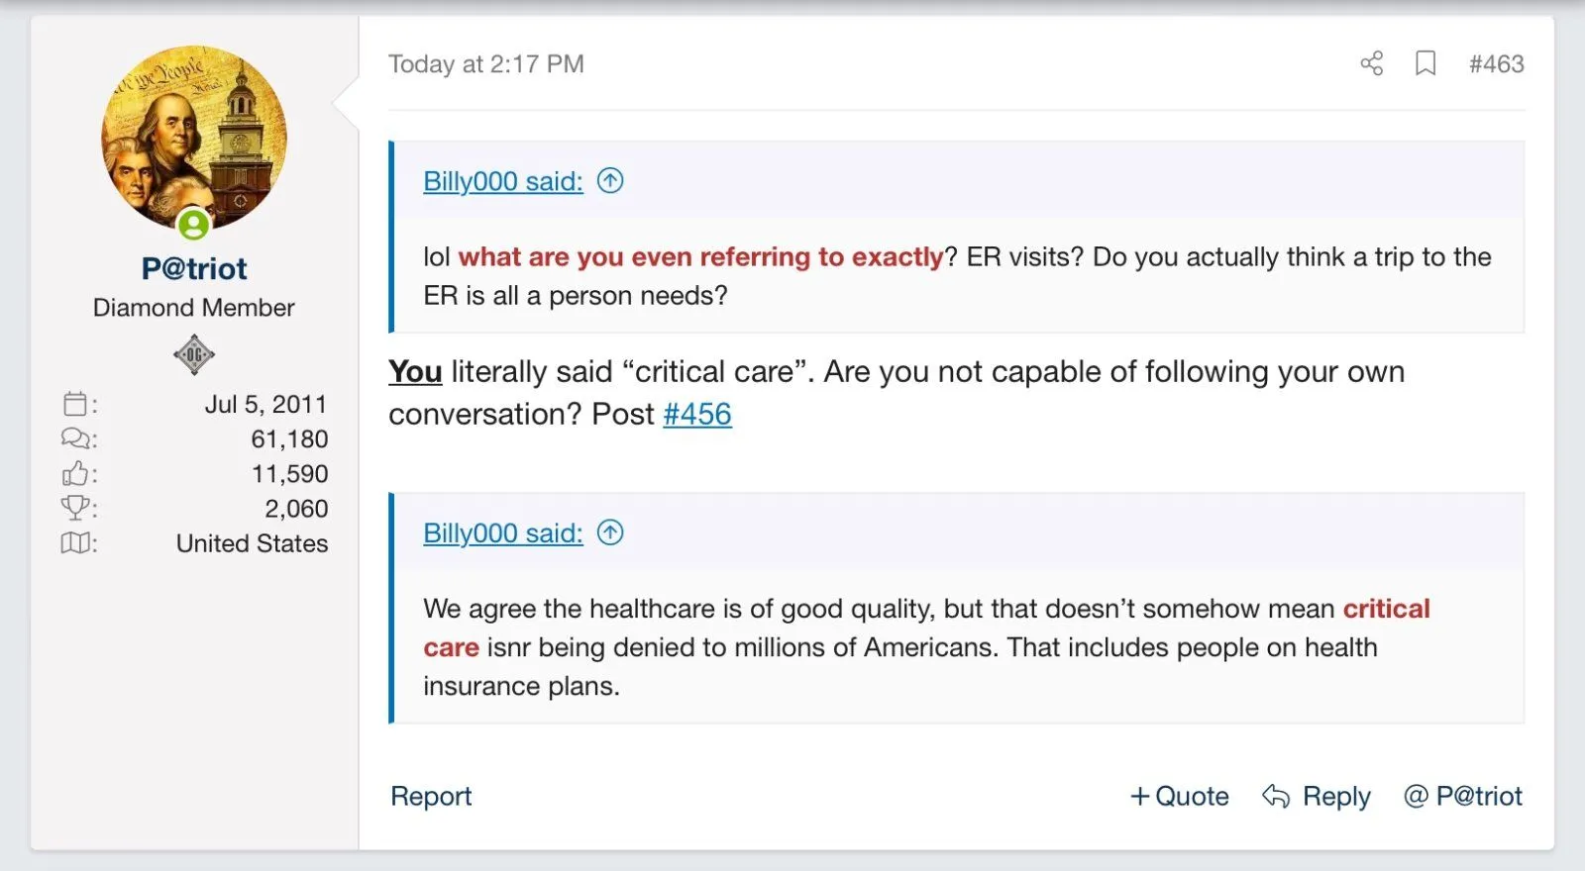This screenshot has height=871, width=1585.
Task: Click the reaction score thumbs-up icon
Action: click(x=75, y=473)
